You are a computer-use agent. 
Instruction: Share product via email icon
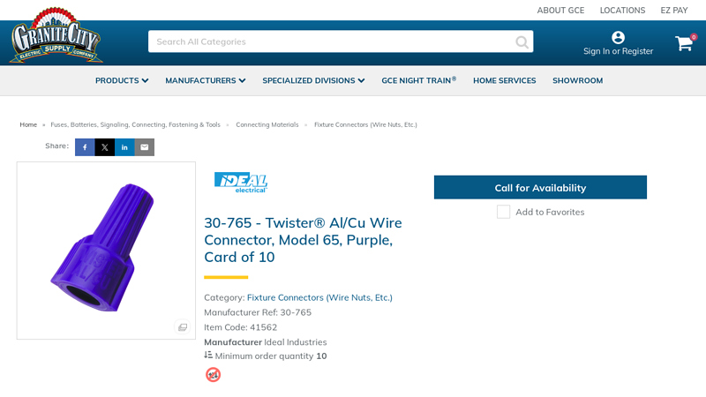tap(145, 147)
